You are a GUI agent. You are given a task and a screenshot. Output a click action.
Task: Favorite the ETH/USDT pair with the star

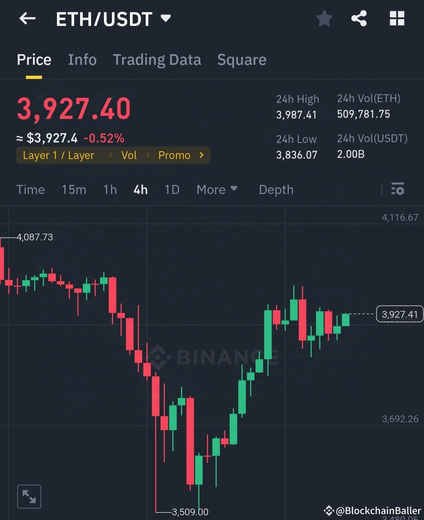(324, 18)
